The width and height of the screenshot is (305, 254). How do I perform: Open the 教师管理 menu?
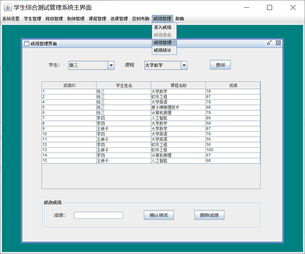pos(76,19)
